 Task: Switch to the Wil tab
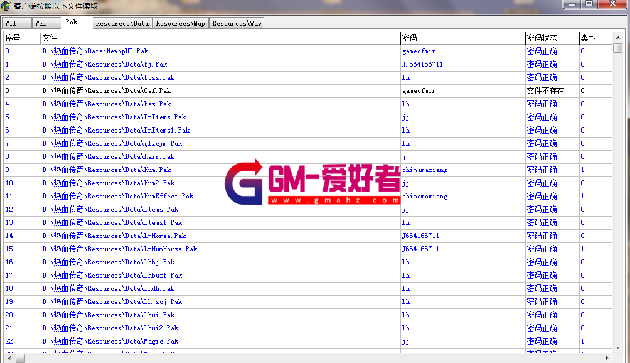coord(11,23)
